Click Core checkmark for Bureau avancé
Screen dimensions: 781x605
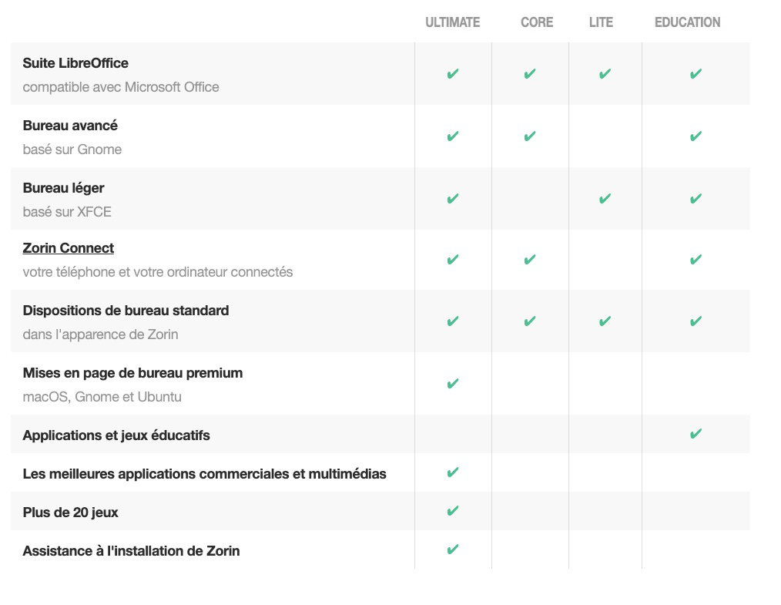pos(530,136)
